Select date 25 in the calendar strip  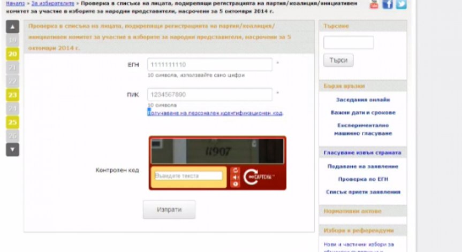click(12, 122)
